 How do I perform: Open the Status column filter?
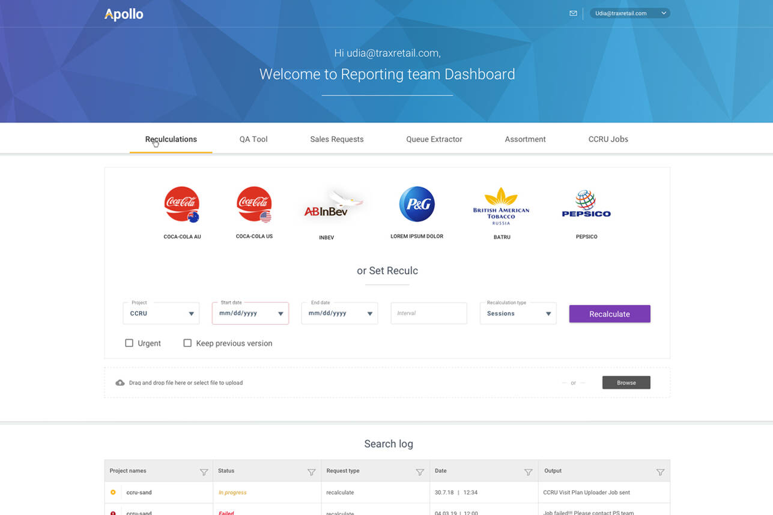[x=311, y=472]
